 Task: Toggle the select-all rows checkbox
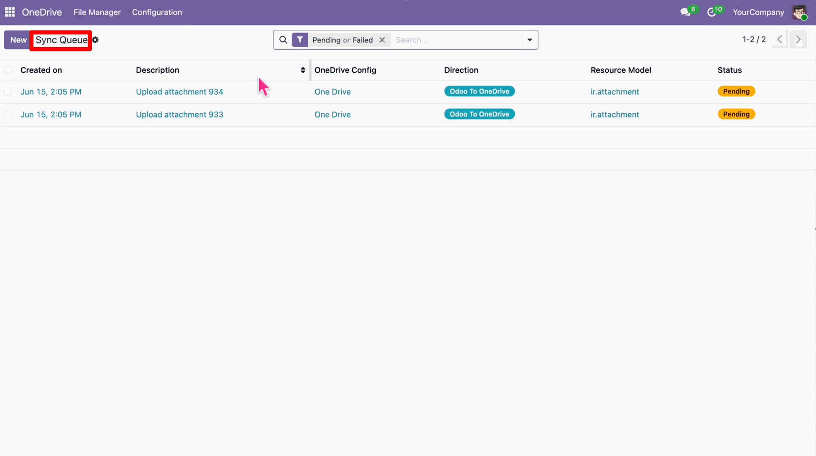click(8, 70)
